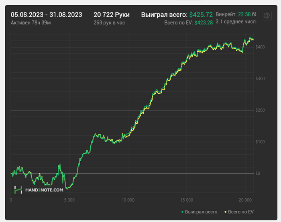Image resolution: width=281 pixels, height=222 pixels.
Task: Toggle the 'Выиграл всего' legend series
Action: [x=199, y=212]
